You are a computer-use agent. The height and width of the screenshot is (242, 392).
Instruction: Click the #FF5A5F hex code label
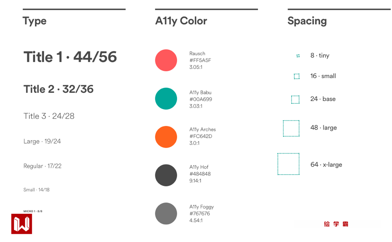(200, 60)
